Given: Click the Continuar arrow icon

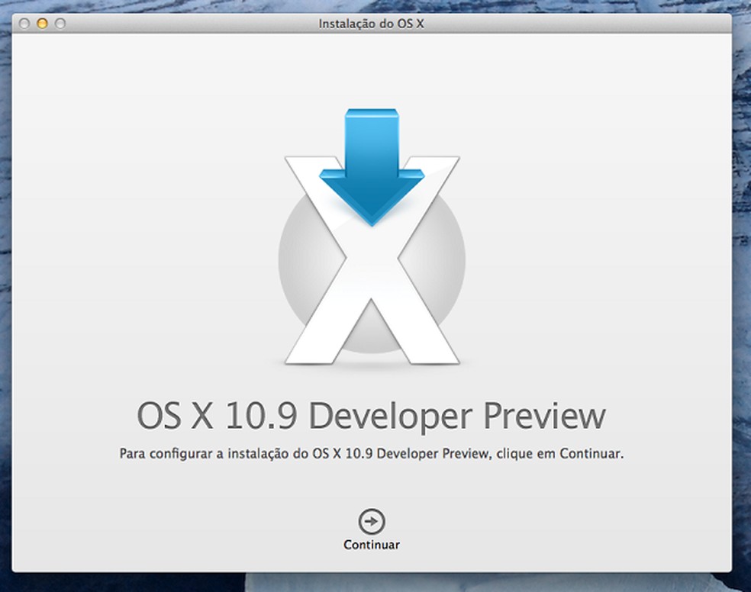Looking at the screenshot, I should click(371, 521).
